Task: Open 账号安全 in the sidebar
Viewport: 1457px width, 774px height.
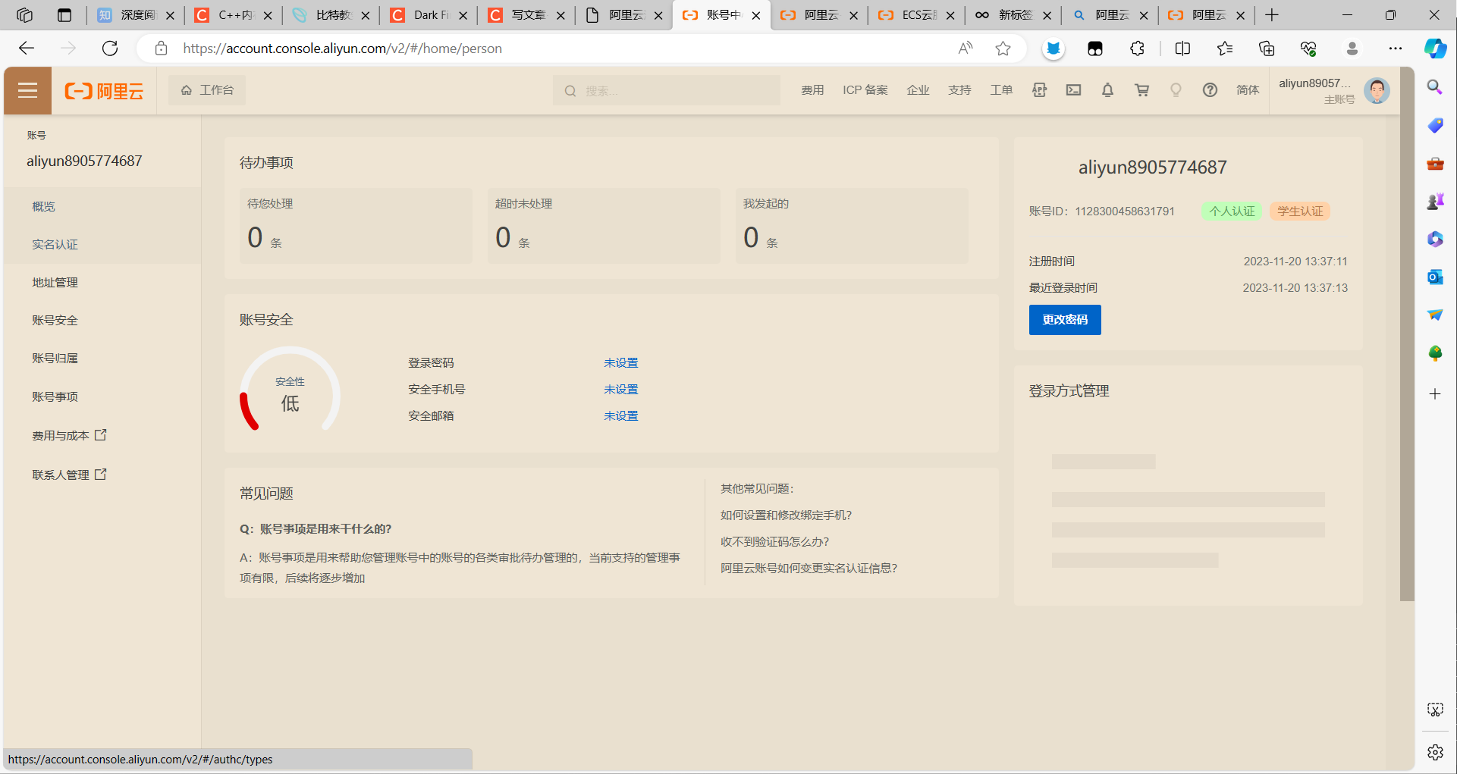Action: pos(102,320)
